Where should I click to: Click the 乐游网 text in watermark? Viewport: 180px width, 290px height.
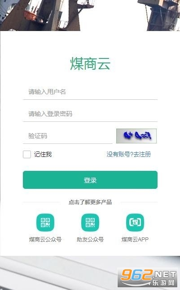(163, 283)
